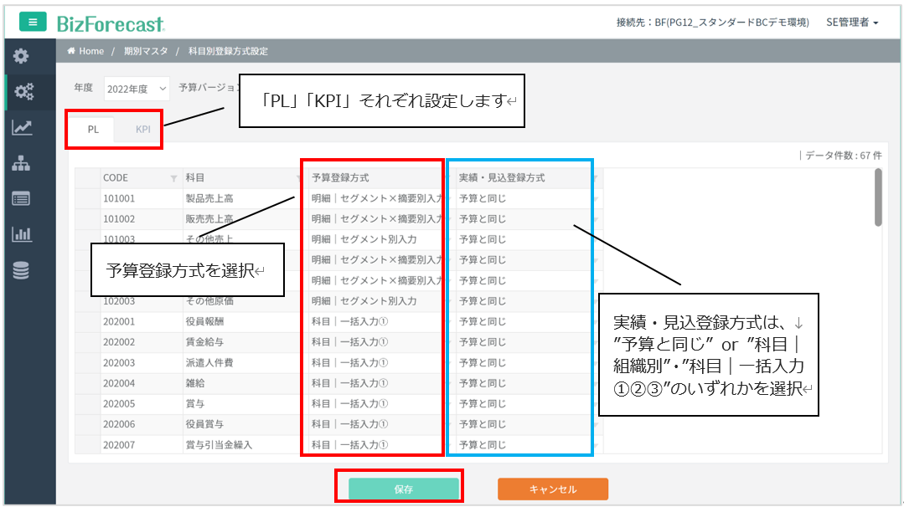The height and width of the screenshot is (507, 904).
Task: Open the list form icon in sidebar
Action: click(21, 199)
